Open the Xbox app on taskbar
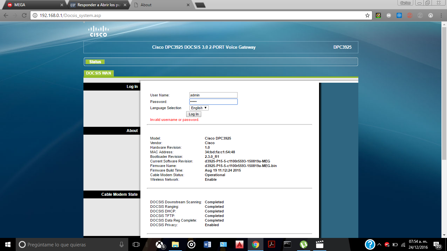This screenshot has width=447, height=251. pyautogui.click(x=160, y=244)
